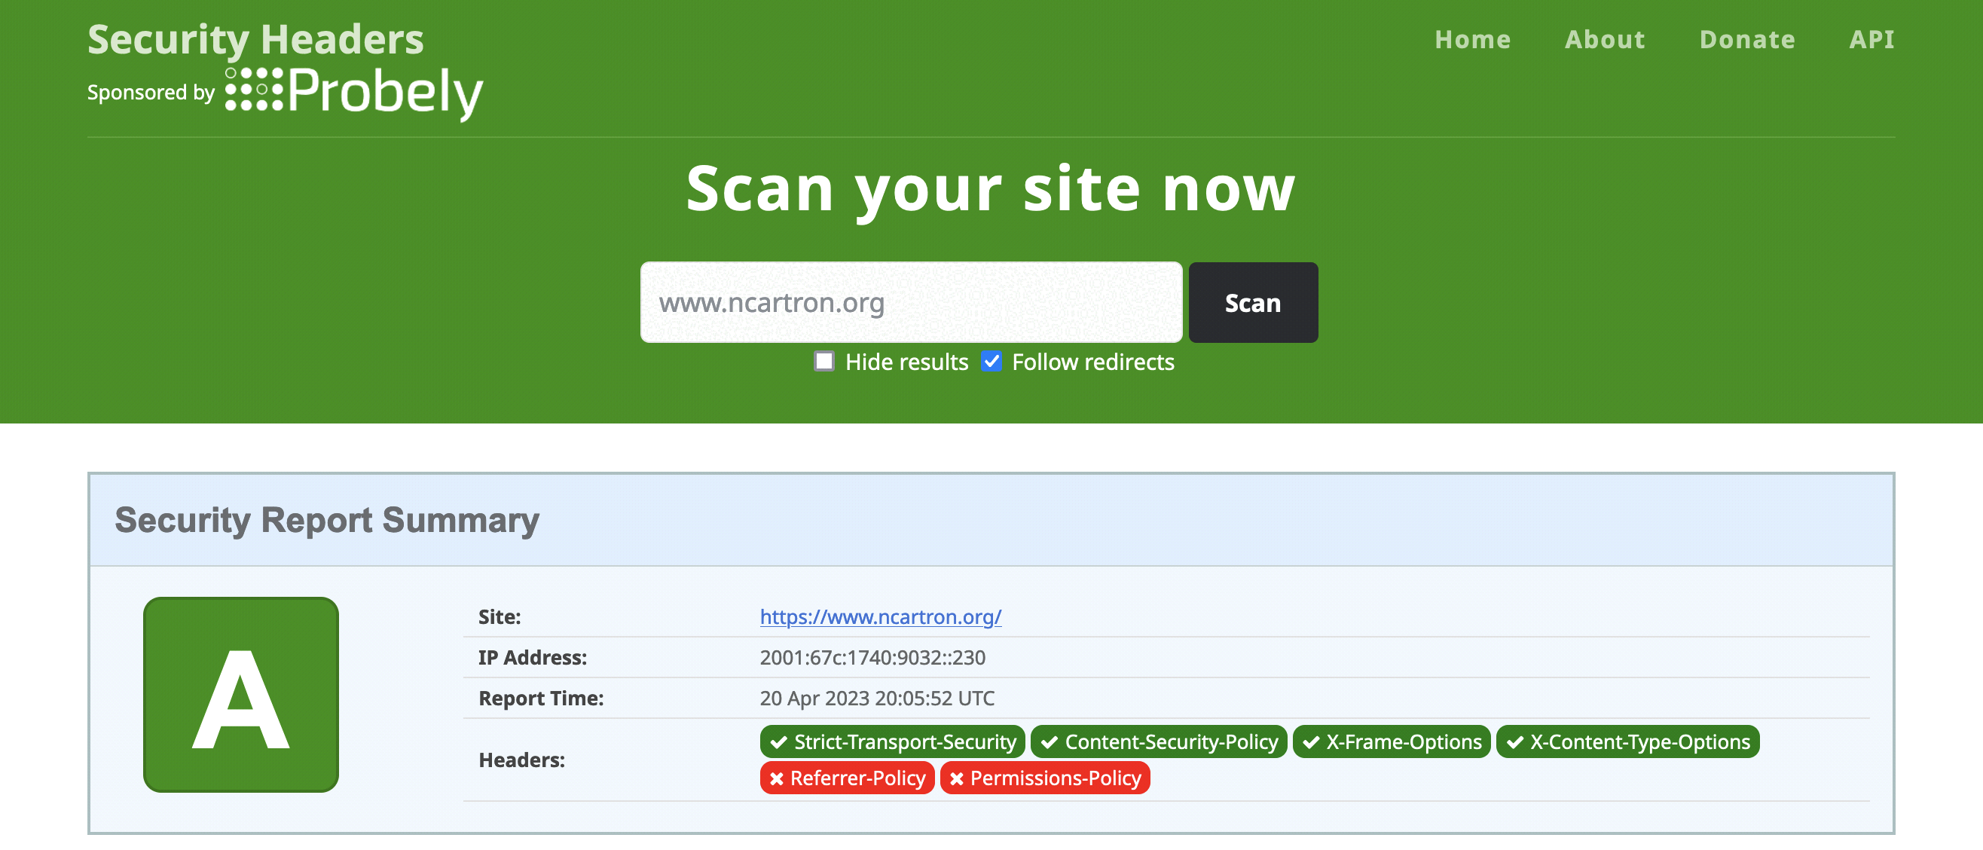The image size is (1983, 850).
Task: Click the Security Report Summary heading
Action: point(327,520)
